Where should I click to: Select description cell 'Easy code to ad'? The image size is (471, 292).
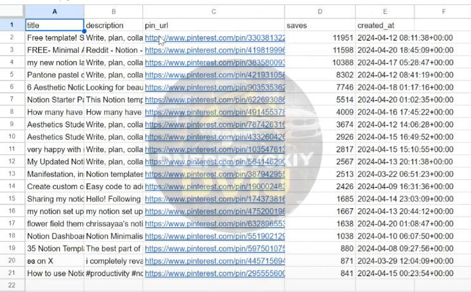114,187
